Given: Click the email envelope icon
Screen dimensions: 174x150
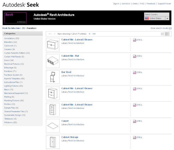Looking at the screenshot, I should (170, 28).
